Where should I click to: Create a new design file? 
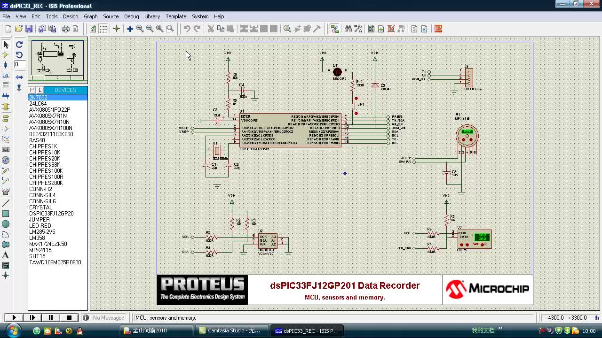pos(8,29)
